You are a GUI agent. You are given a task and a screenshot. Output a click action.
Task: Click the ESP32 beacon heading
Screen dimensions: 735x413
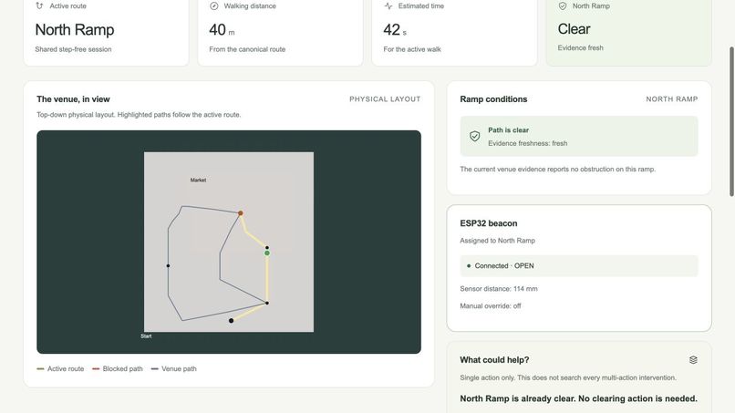click(489, 223)
